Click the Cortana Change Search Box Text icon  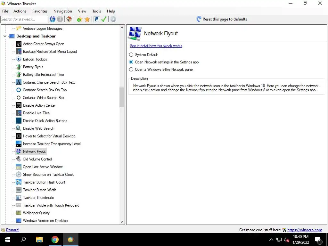coord(19,82)
